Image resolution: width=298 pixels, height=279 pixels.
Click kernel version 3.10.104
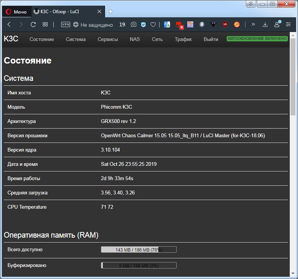(110, 150)
